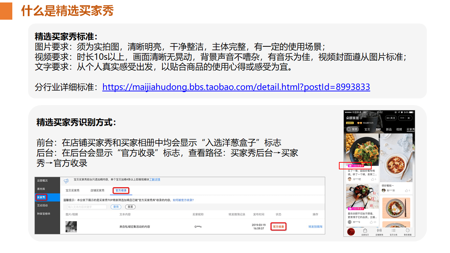
Task: Tap the 搜索 search box in phone
Action: click(352, 129)
